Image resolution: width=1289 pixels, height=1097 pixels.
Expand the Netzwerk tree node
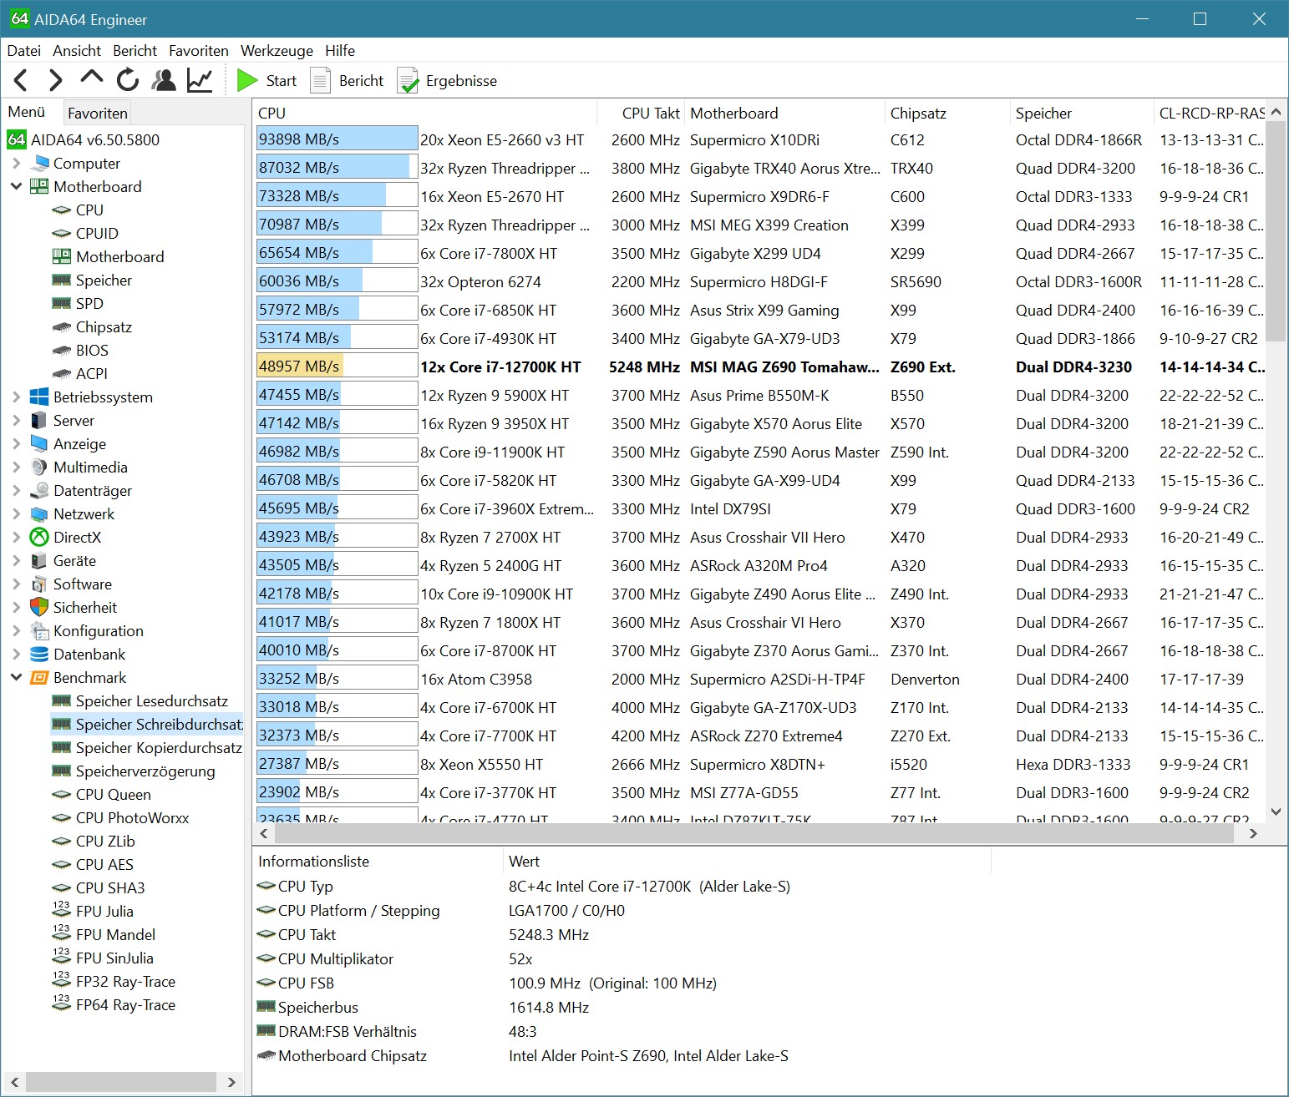16,513
